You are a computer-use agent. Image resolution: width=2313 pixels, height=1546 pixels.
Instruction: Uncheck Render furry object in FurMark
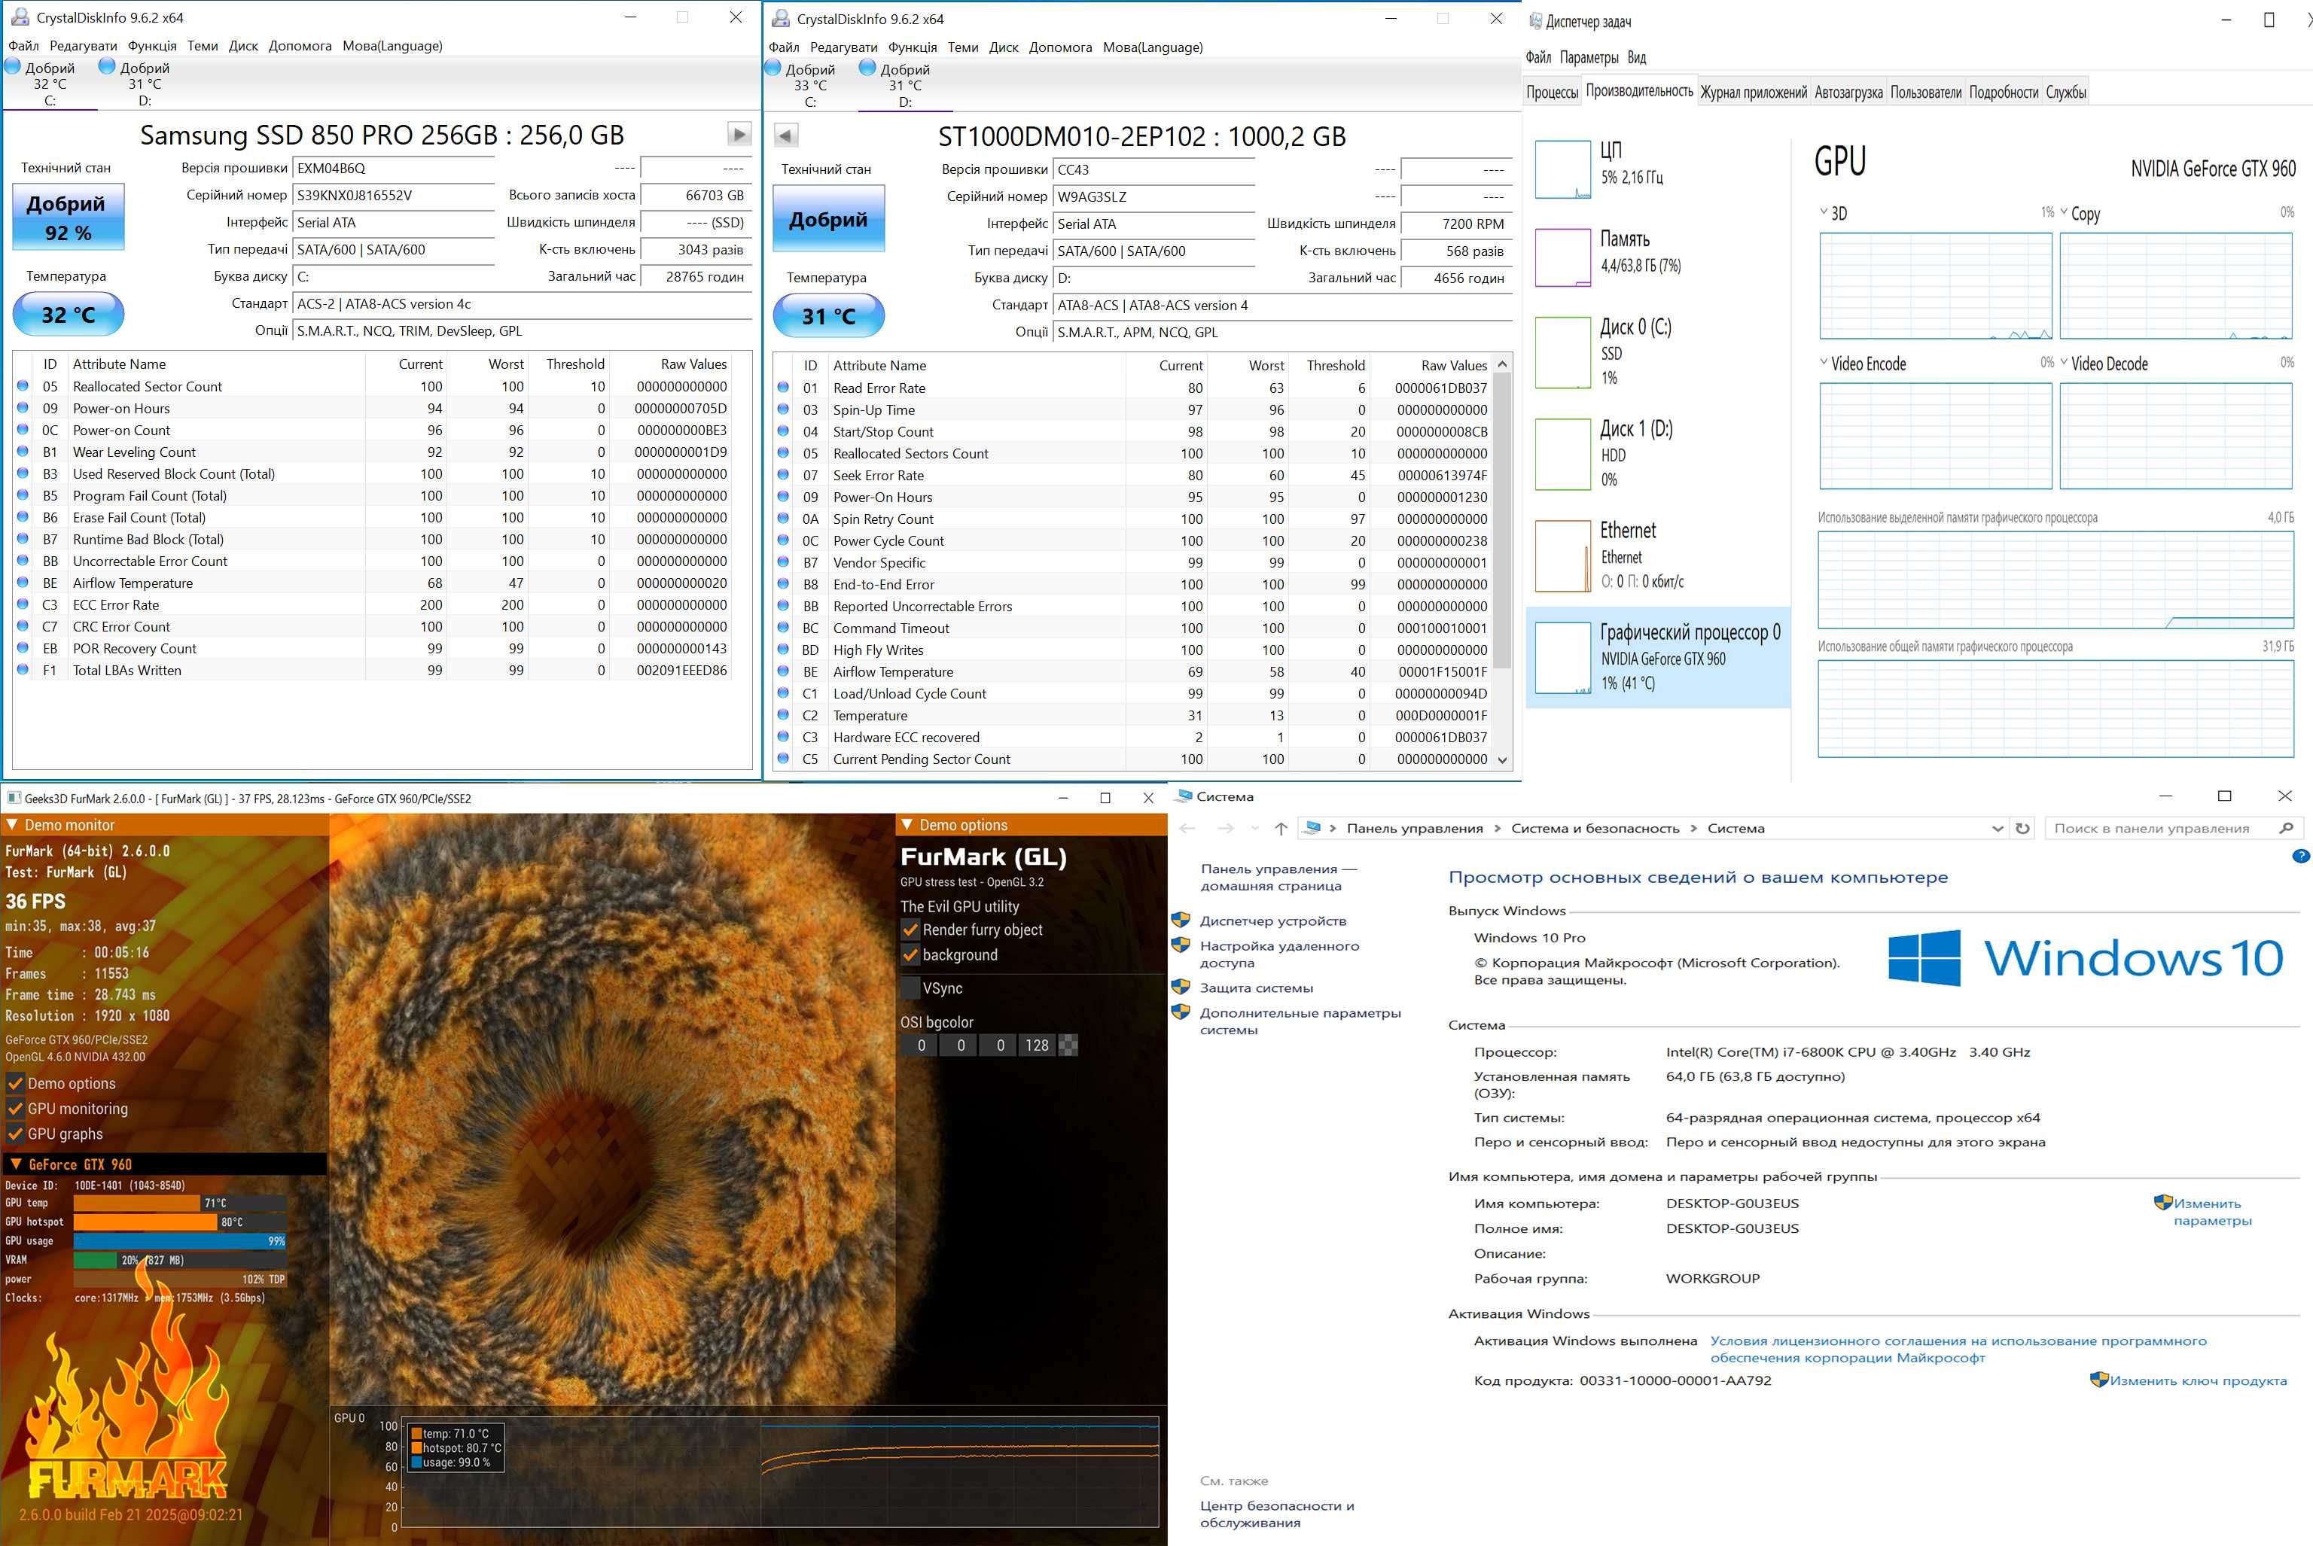click(x=910, y=929)
